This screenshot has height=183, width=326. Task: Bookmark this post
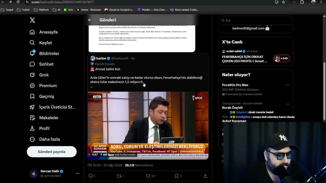coord(178,176)
